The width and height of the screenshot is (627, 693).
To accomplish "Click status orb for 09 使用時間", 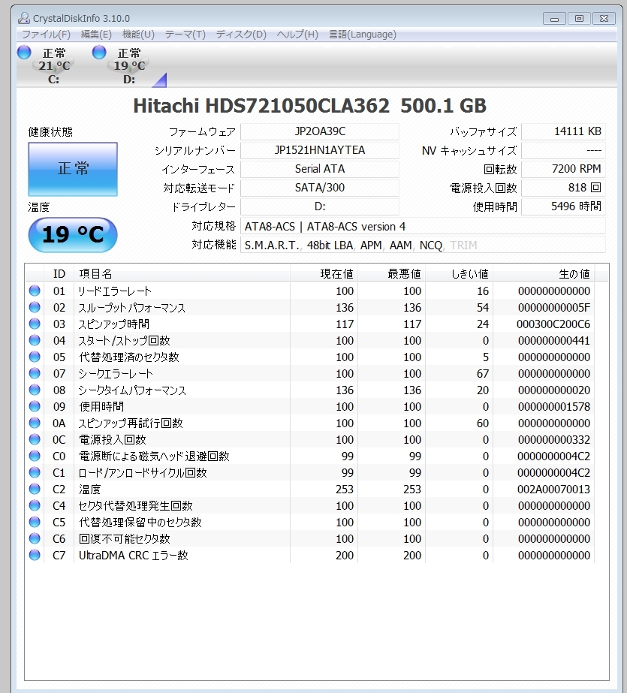I will pyautogui.click(x=35, y=406).
